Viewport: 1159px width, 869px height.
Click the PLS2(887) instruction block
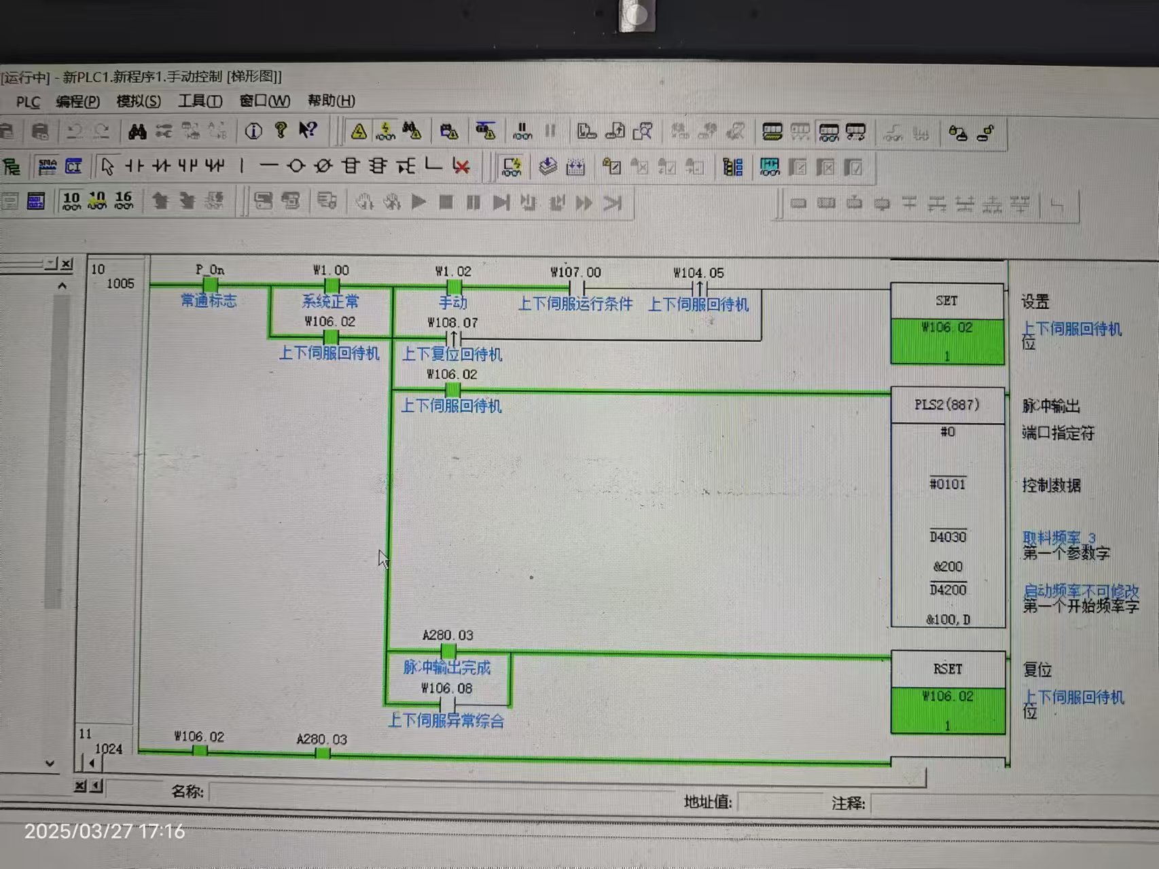point(947,405)
